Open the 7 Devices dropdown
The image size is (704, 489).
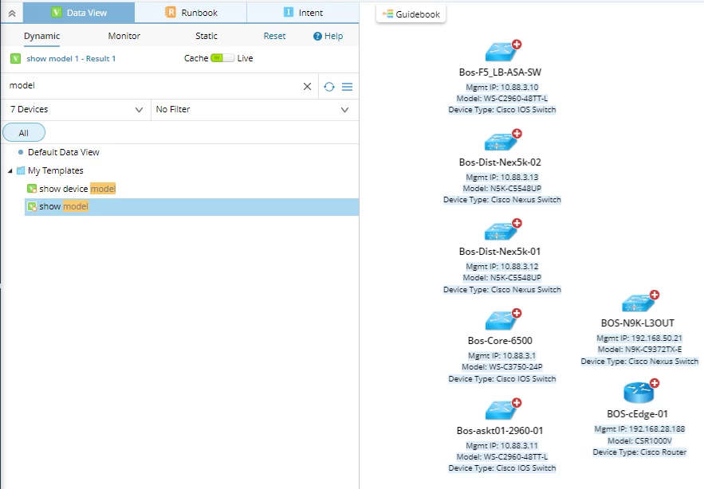tap(77, 109)
